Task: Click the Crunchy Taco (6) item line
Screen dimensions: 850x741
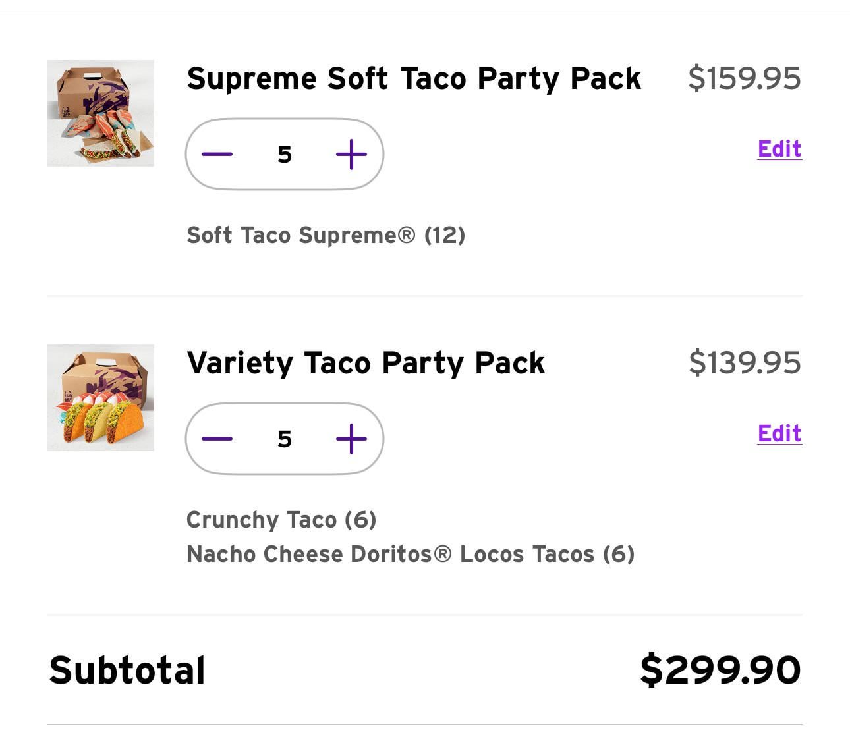Action: pos(281,520)
